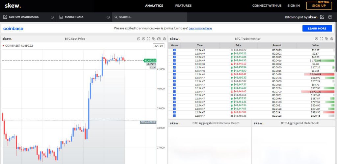337x164 pixels.
Task: Sort trade monitor by Time column
Action: coord(200,45)
